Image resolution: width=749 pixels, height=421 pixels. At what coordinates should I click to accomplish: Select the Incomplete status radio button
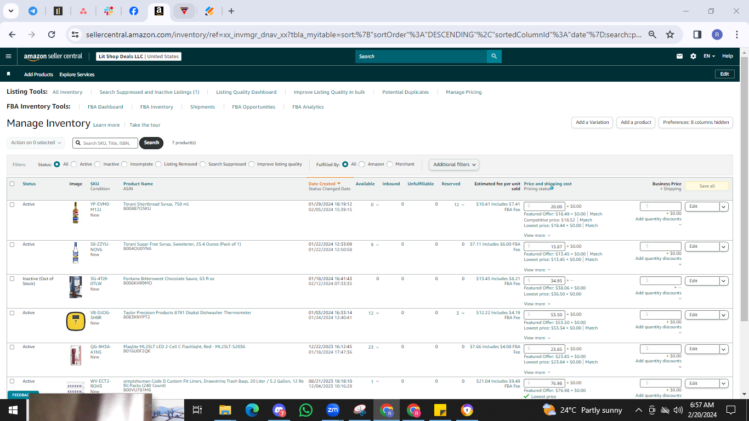(x=124, y=164)
